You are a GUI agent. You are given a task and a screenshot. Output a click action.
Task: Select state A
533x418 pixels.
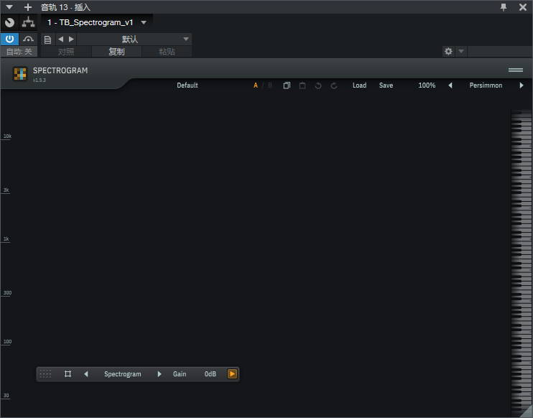tap(256, 85)
